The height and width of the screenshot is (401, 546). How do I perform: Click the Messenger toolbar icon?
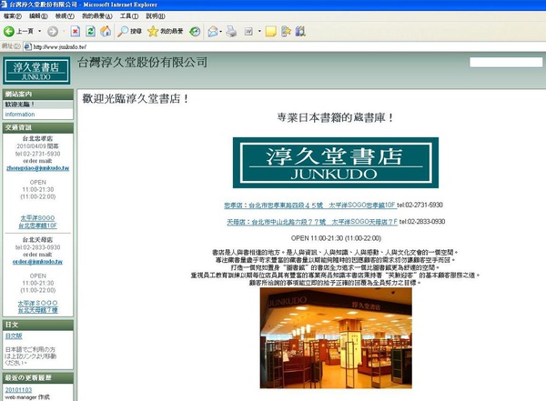[x=286, y=31]
